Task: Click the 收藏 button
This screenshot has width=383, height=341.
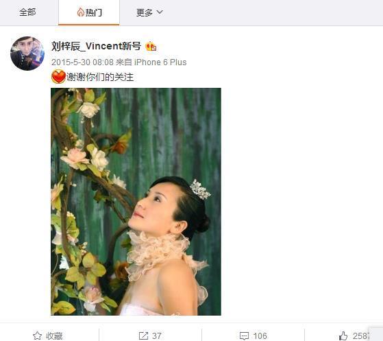Action: 48,336
